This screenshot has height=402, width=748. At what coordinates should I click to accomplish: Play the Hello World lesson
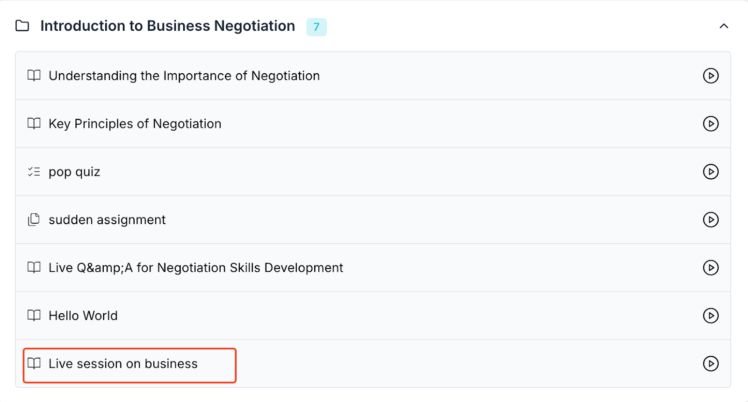click(x=711, y=316)
